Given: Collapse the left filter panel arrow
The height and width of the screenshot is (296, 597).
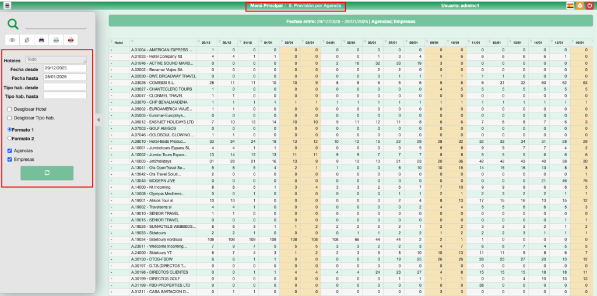Looking at the screenshot, I should click(x=98, y=119).
